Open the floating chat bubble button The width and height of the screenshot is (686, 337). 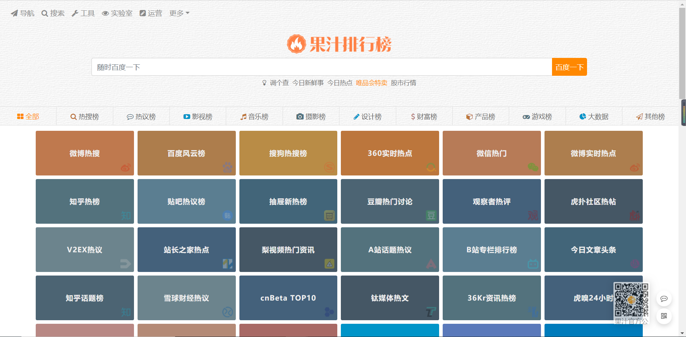point(664,299)
